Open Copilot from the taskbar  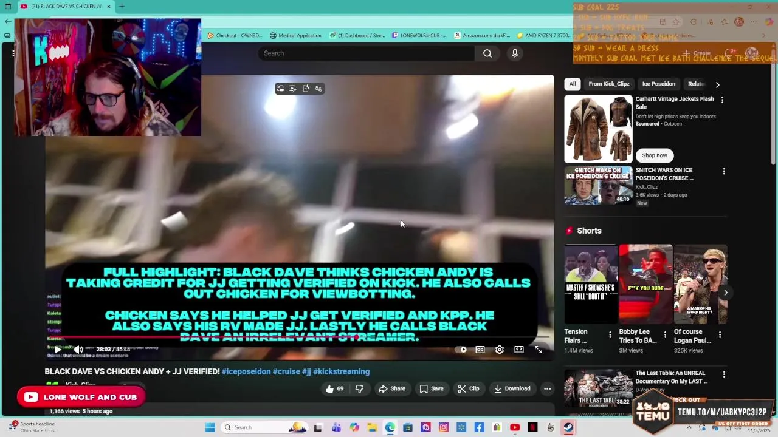pos(354,427)
